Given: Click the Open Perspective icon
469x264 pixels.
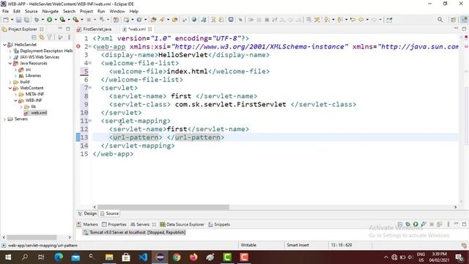Looking at the screenshot, I should [x=454, y=20].
